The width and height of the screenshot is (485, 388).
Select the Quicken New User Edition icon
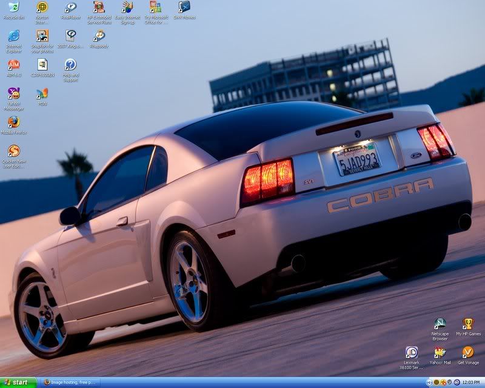click(13, 152)
